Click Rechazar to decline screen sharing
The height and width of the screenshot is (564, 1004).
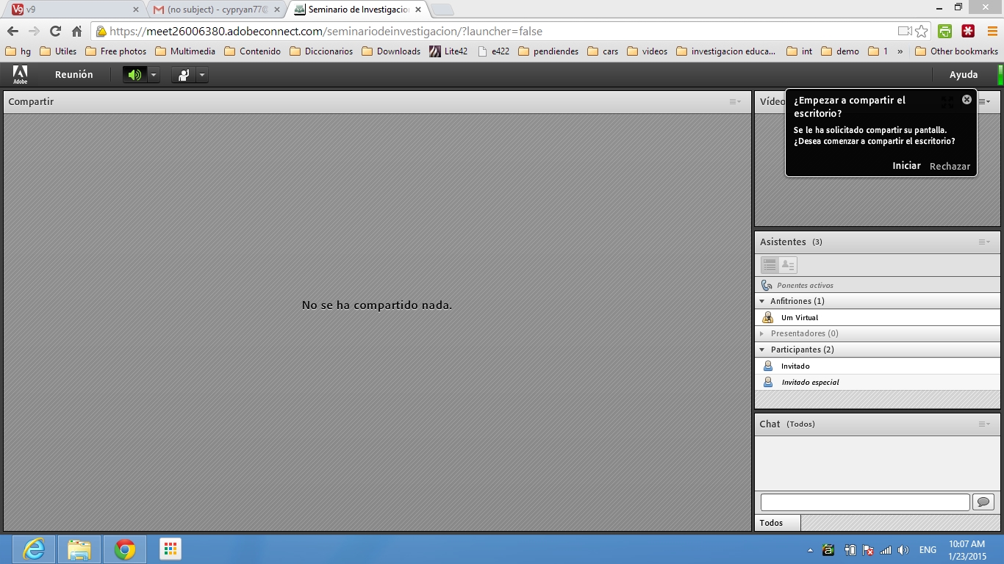click(950, 166)
